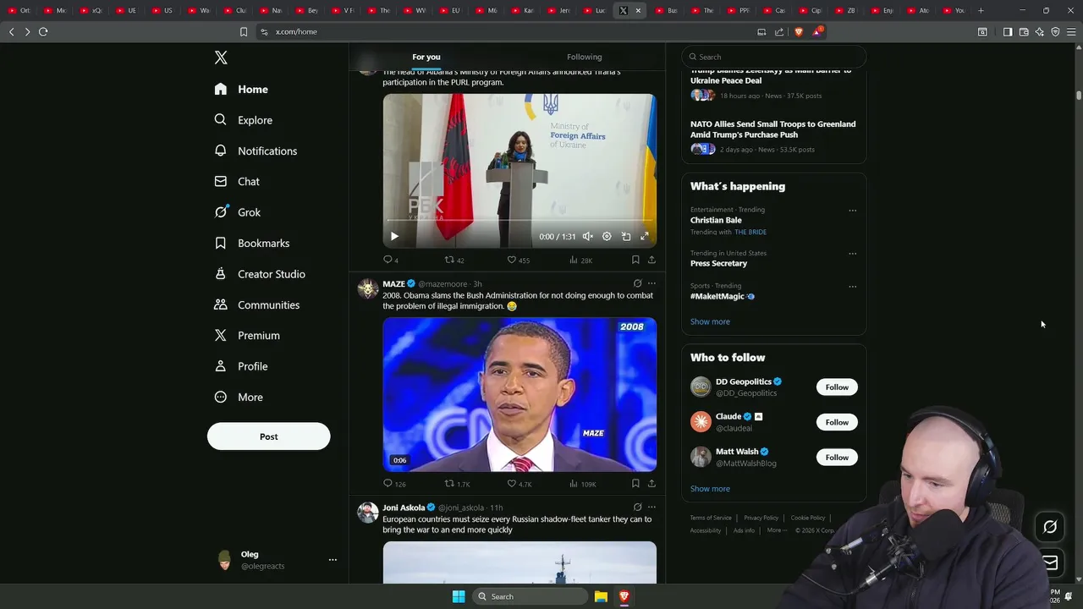The image size is (1083, 609).
Task: Open Communities in the sidebar
Action: tap(257, 304)
